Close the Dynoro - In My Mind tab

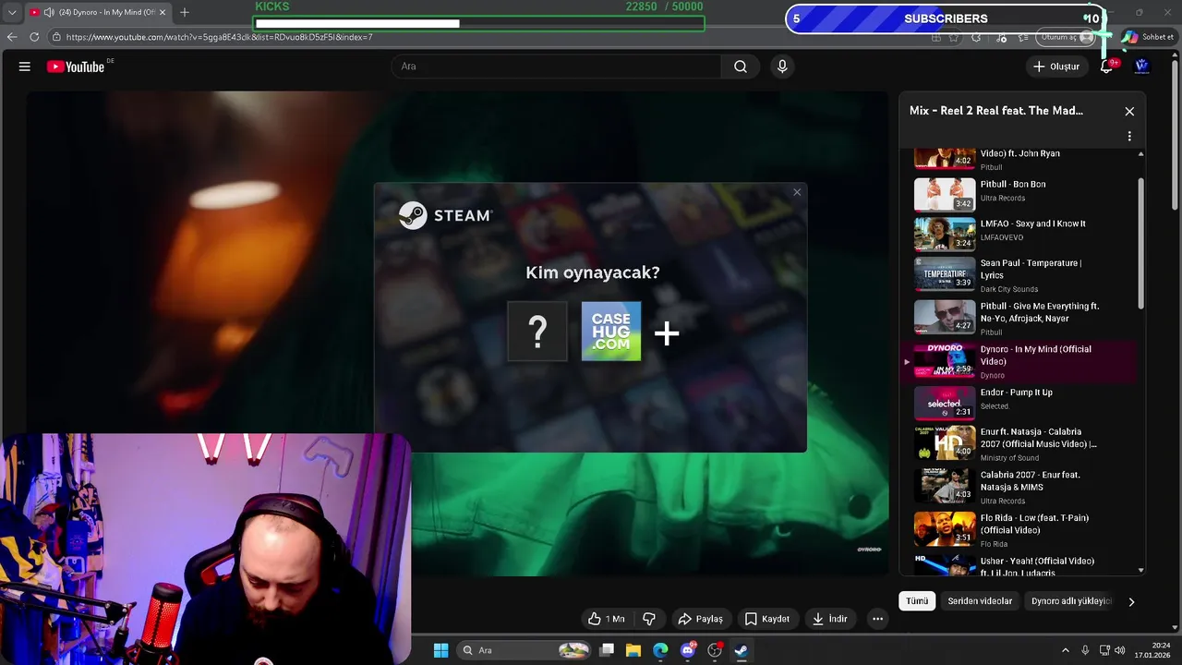click(163, 13)
